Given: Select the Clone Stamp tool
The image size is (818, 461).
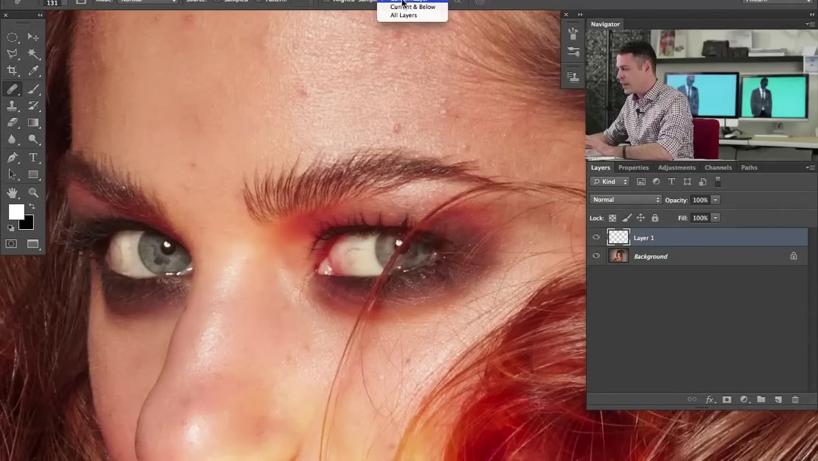Looking at the screenshot, I should pyautogui.click(x=12, y=106).
